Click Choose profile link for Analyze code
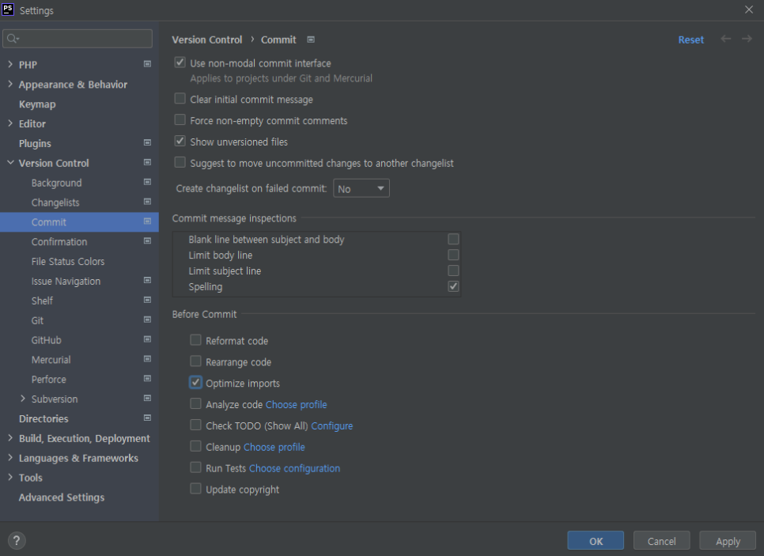Image resolution: width=764 pixels, height=556 pixels. (x=297, y=404)
